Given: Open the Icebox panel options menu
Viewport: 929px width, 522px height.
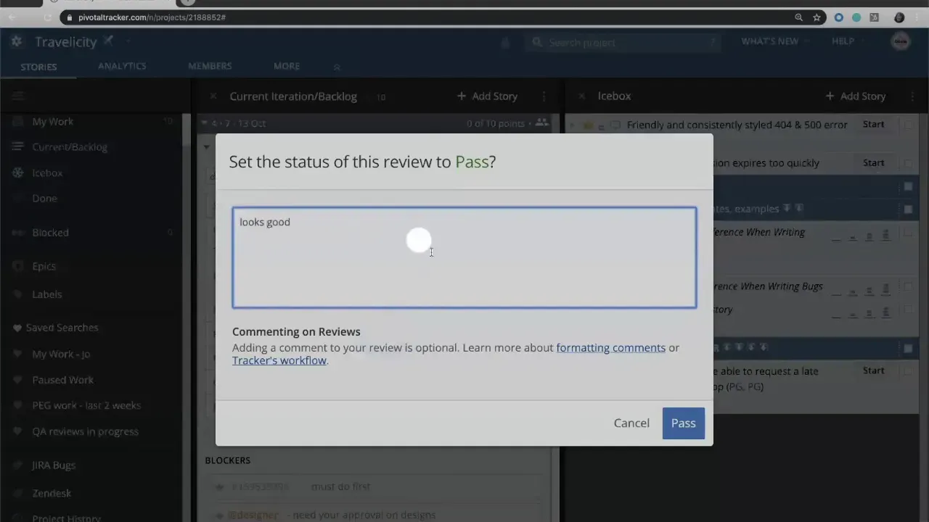Looking at the screenshot, I should coord(912,96).
